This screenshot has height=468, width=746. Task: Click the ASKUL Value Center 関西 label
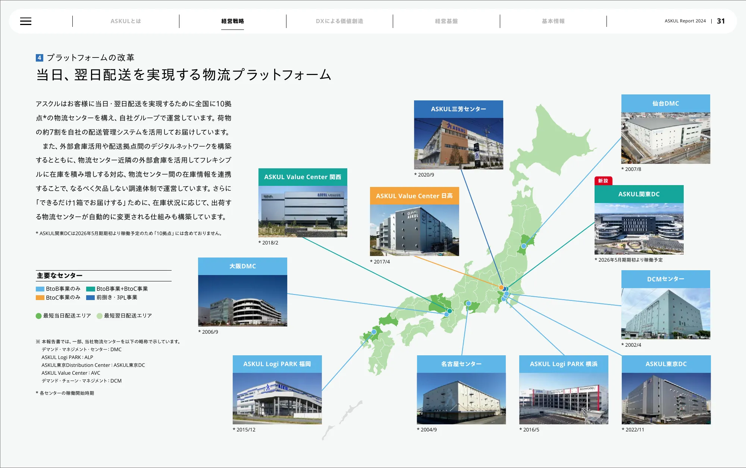click(303, 177)
